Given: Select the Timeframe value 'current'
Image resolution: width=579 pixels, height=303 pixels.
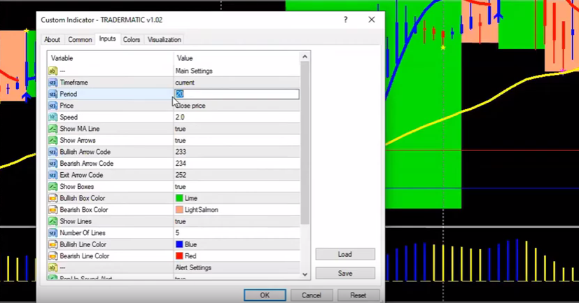Looking at the screenshot, I should 185,83.
